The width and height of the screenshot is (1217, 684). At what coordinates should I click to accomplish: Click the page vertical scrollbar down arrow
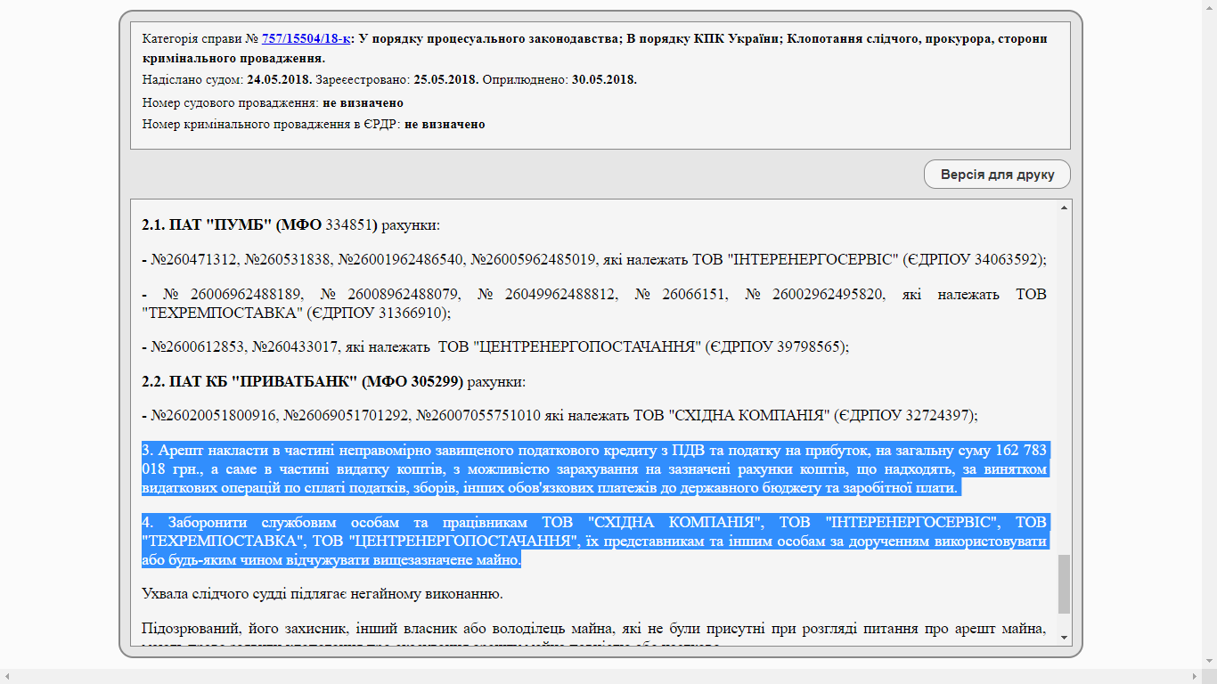1210,662
